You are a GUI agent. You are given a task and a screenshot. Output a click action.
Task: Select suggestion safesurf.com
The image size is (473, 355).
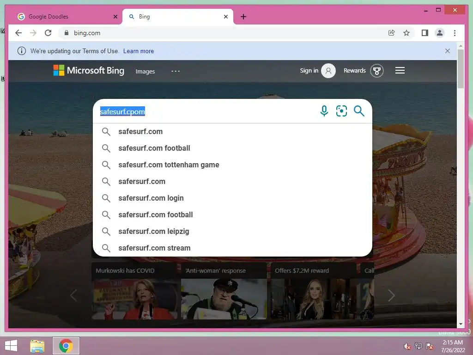pyautogui.click(x=232, y=132)
